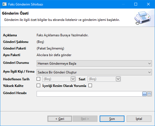Open the Gönderi Durumu dropdown
This screenshot has width=155, height=126.
(x=94, y=63)
